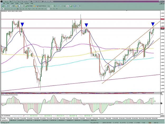Open the File menu

(x=4, y=3)
